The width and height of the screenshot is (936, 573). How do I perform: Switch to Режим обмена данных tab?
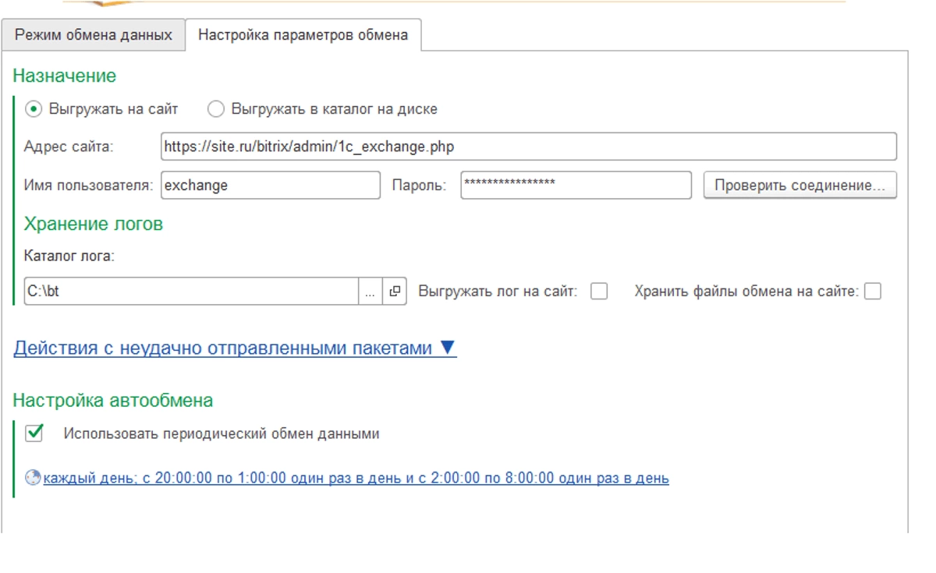(94, 35)
